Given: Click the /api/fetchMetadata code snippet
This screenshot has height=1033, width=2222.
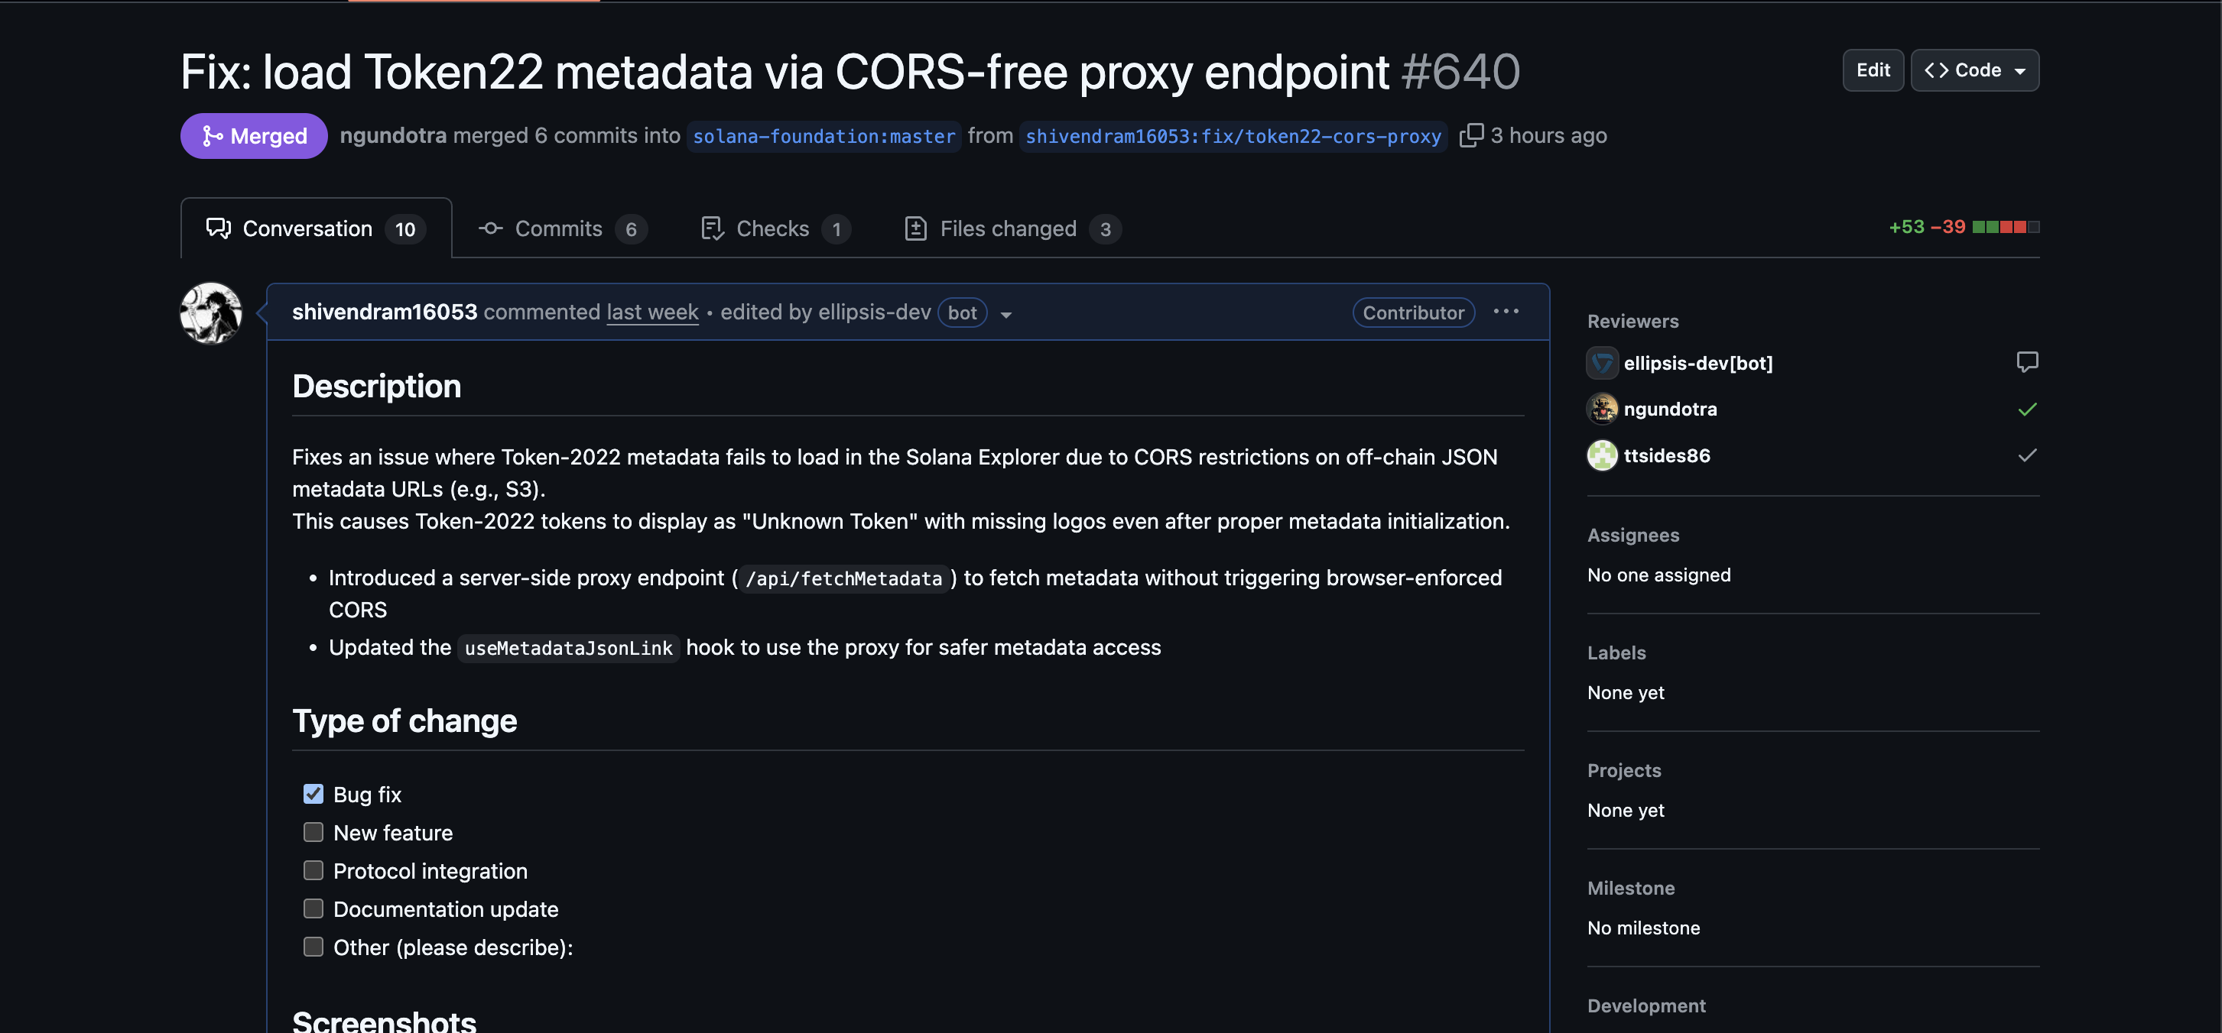Looking at the screenshot, I should click(843, 578).
